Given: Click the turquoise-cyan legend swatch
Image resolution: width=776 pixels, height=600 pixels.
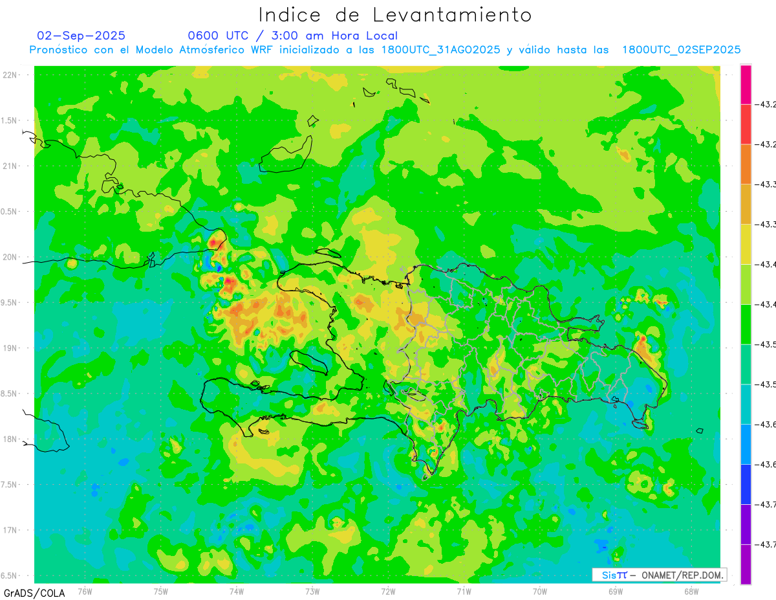Looking at the screenshot, I should pos(746,404).
